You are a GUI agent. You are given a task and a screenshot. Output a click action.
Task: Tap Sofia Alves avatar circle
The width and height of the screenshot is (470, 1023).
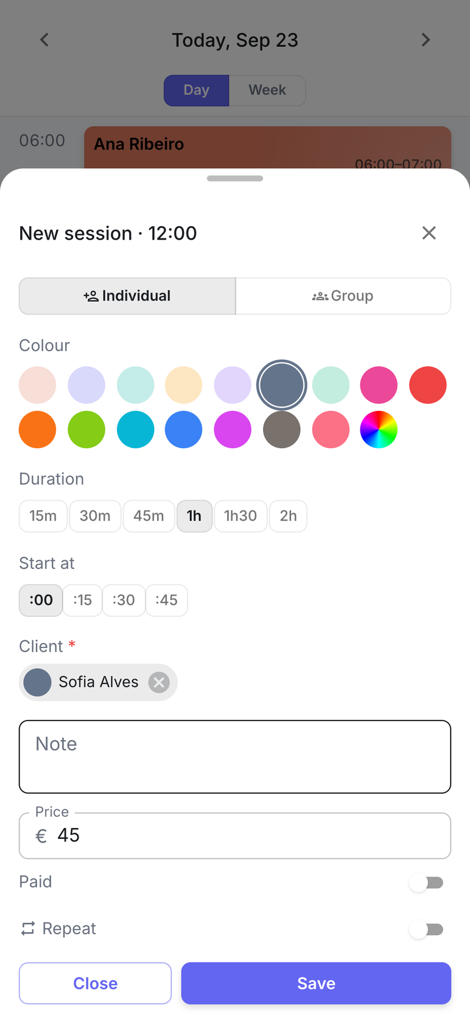pyautogui.click(x=37, y=682)
